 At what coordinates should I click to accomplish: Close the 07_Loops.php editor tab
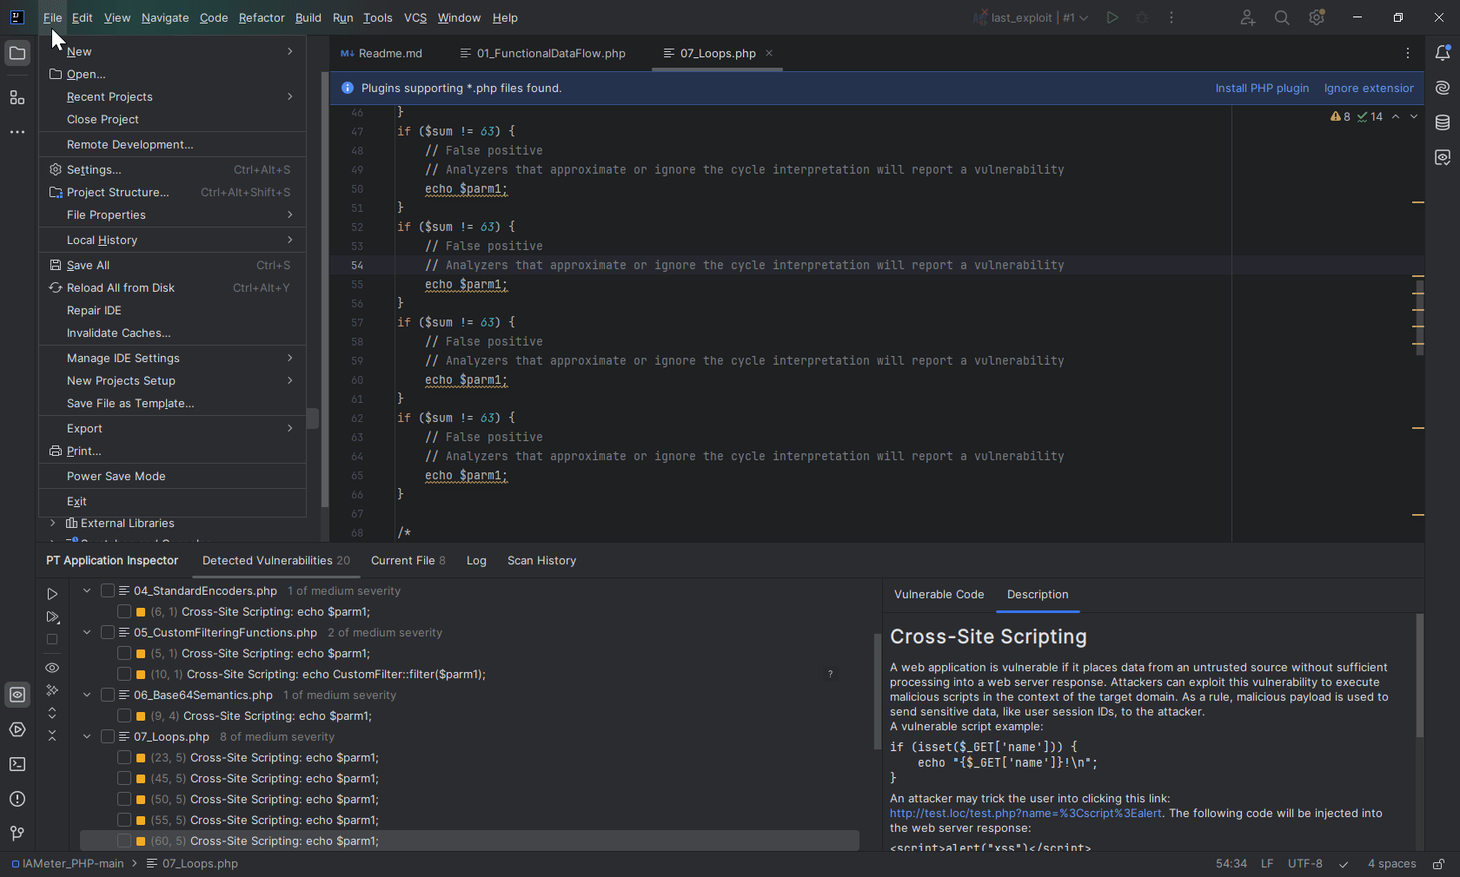pos(769,53)
